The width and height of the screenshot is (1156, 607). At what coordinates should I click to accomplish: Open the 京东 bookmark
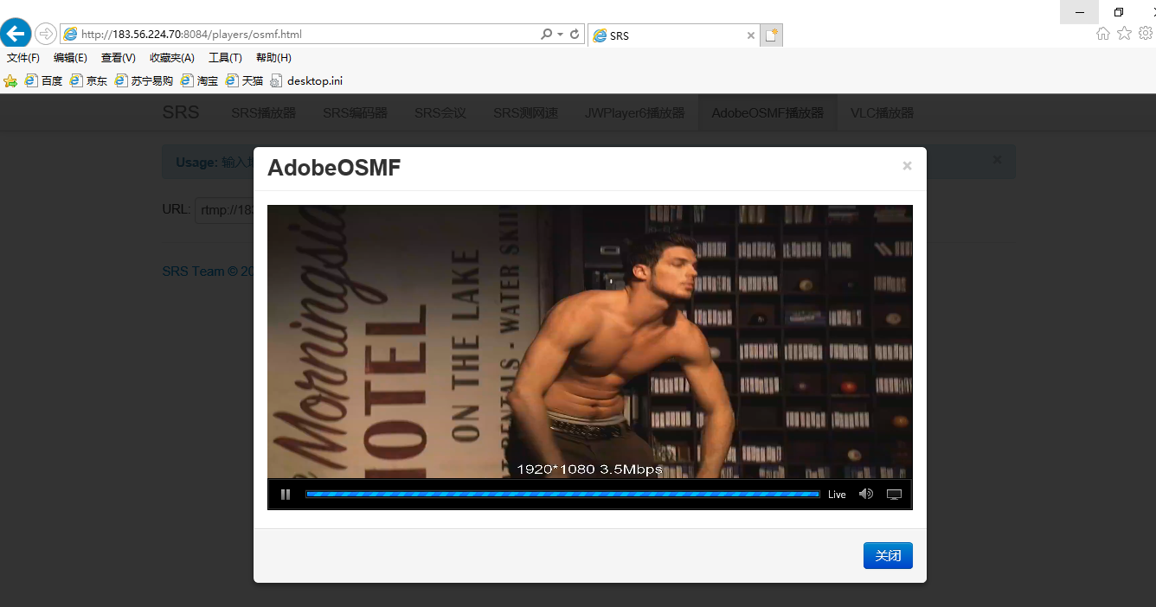pyautogui.click(x=89, y=81)
